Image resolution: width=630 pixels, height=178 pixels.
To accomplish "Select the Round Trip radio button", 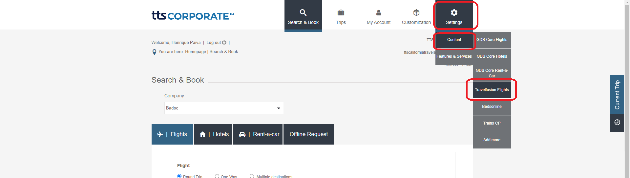I will click(179, 176).
